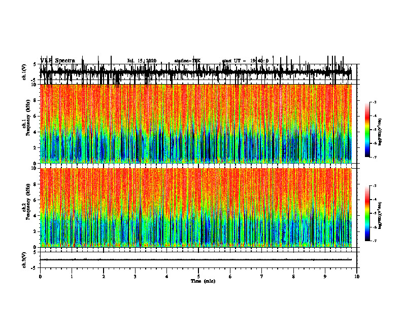Click the 'ch.3(V)' waveform axis label
The image size is (402, 310).
24,260
